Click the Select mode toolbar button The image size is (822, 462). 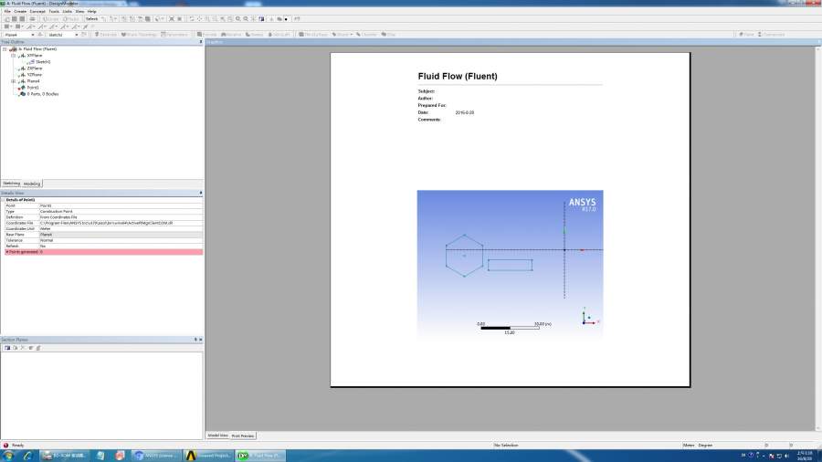coord(91,19)
